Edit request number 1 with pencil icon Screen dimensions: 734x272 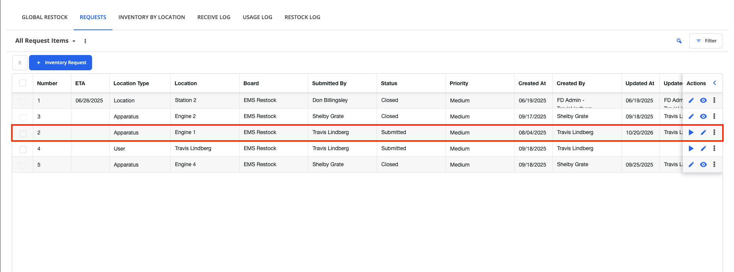pyautogui.click(x=691, y=100)
